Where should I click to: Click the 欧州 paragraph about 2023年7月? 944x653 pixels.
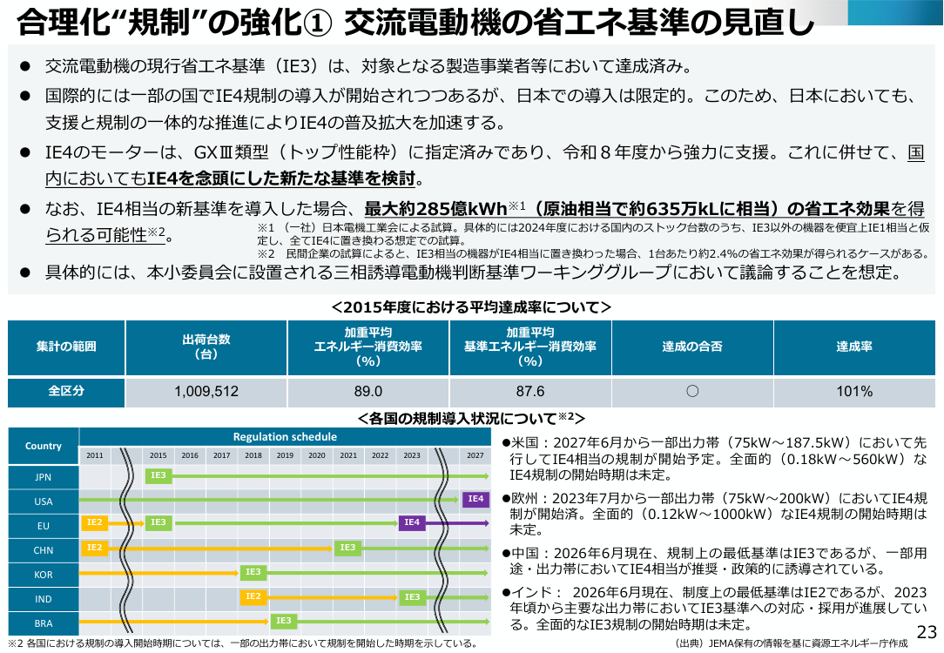click(714, 514)
